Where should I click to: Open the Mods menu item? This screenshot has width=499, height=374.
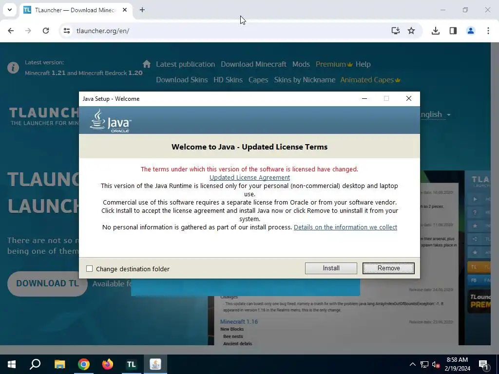[301, 64]
